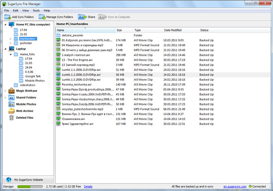Open the Help menu

point(47,10)
